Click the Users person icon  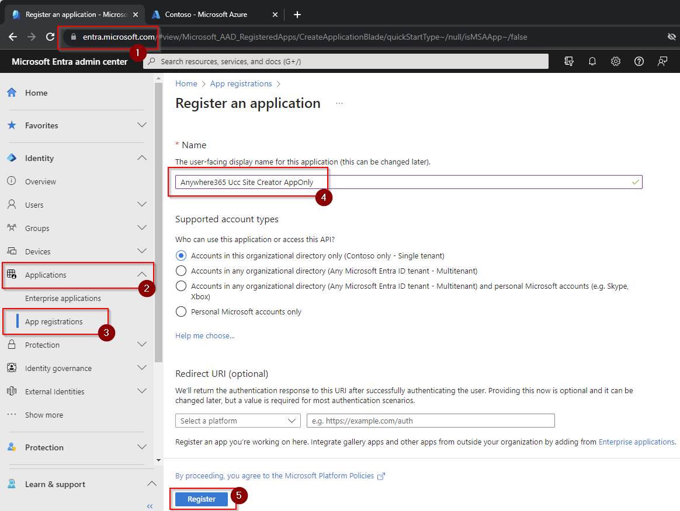(12, 204)
